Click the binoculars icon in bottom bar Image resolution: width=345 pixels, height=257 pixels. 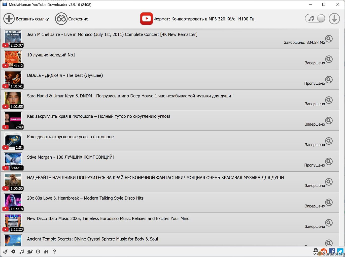46,251
